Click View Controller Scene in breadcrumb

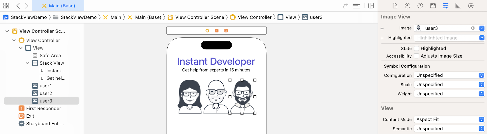point(199,17)
